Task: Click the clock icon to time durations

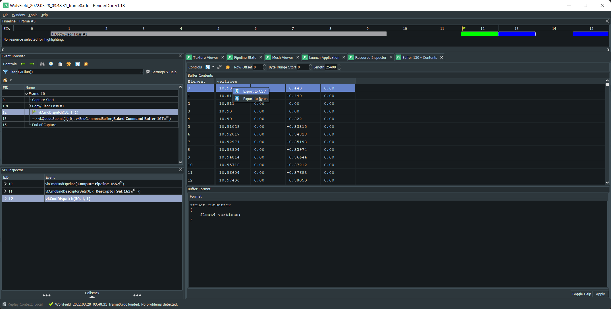Action: [51, 64]
